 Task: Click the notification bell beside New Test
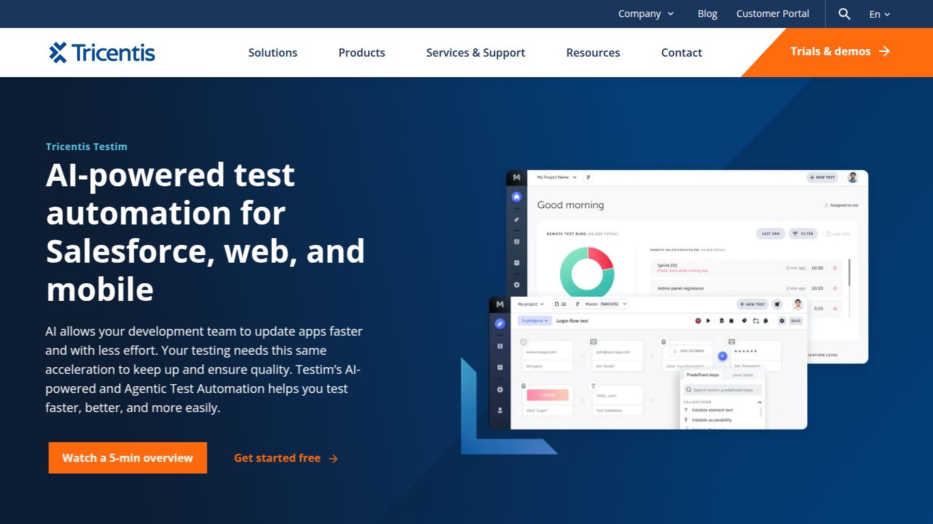click(777, 304)
